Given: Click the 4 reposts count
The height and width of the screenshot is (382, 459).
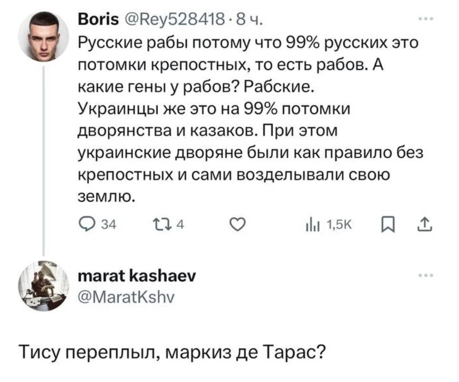Looking at the screenshot, I should 181,225.
